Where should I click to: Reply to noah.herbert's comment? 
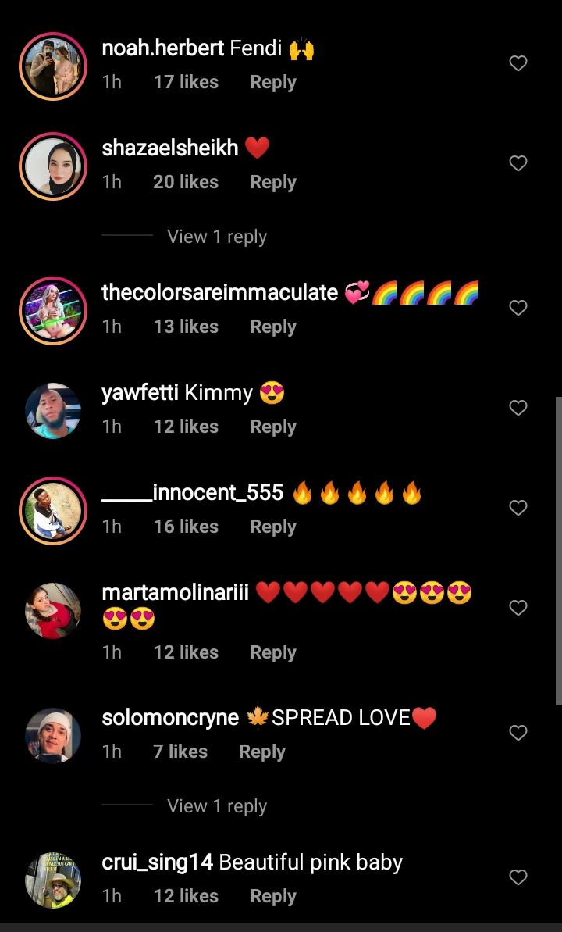[x=272, y=82]
